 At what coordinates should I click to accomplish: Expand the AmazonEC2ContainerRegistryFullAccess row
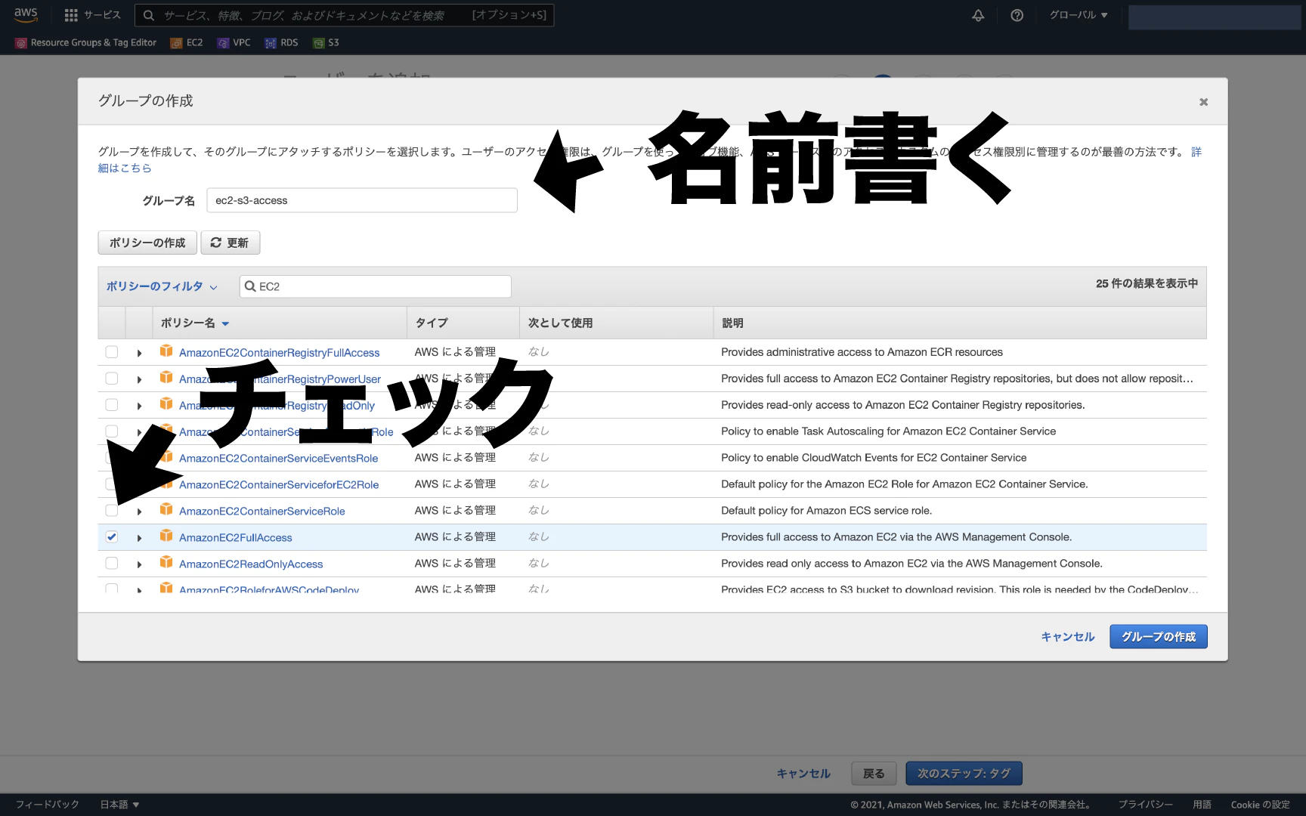[x=139, y=353]
